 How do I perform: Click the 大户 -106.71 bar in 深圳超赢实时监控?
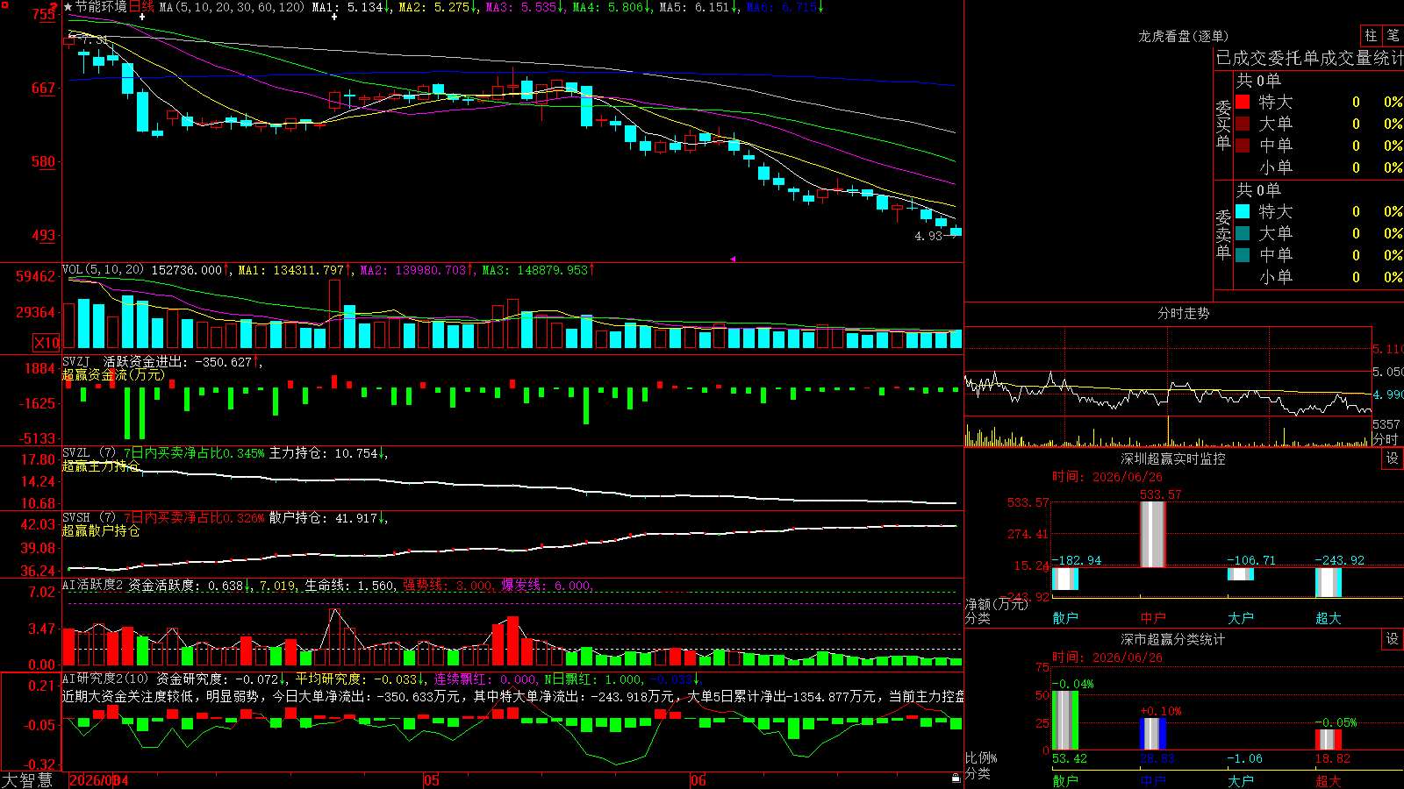coord(1241,574)
